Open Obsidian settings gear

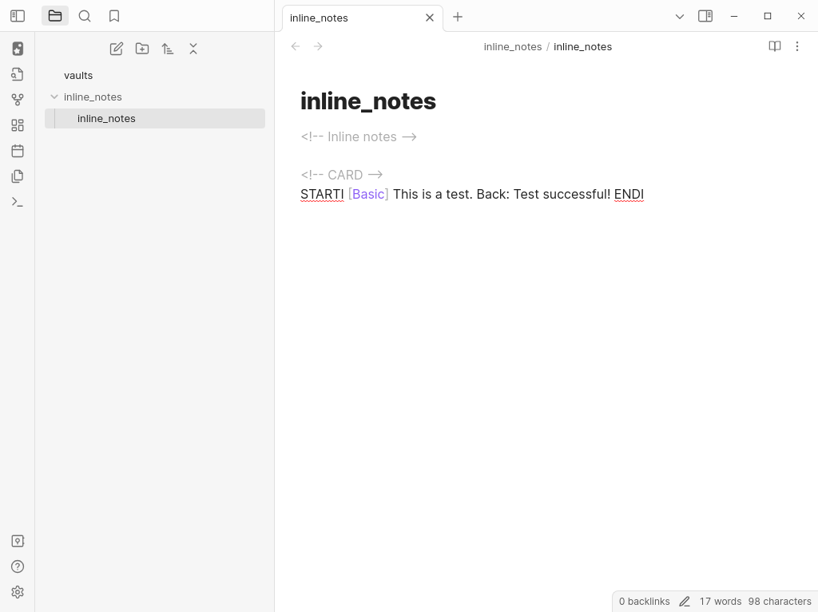point(18,592)
